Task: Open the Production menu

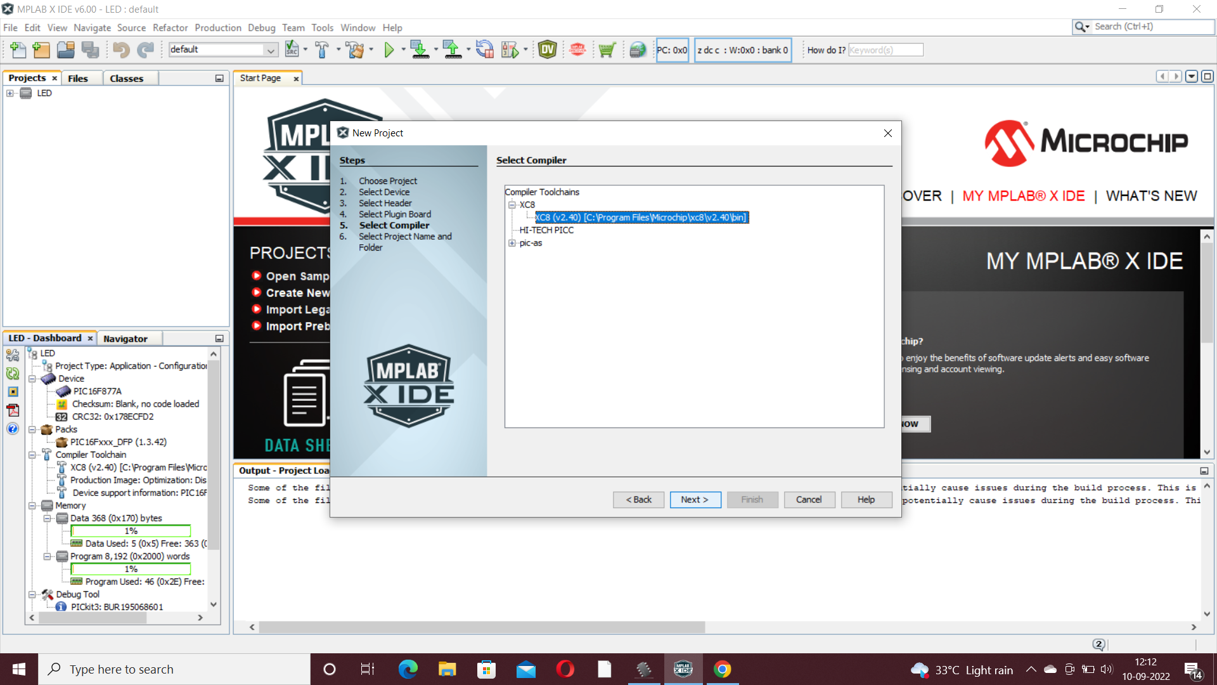Action: pyautogui.click(x=217, y=27)
